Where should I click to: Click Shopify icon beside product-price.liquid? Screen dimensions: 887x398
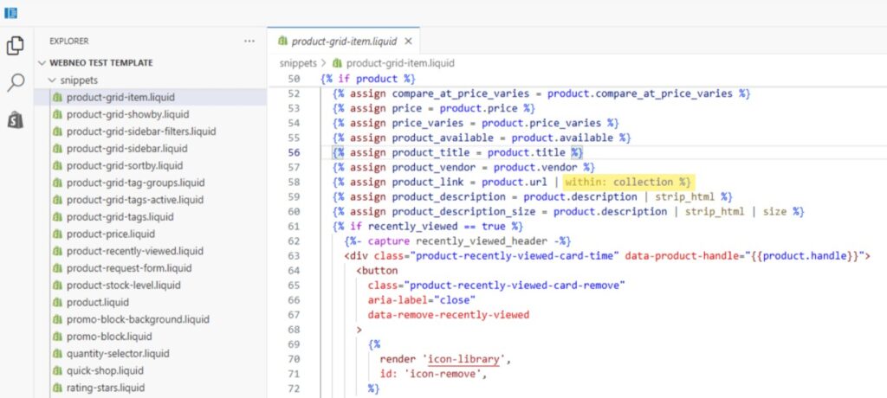tap(58, 234)
